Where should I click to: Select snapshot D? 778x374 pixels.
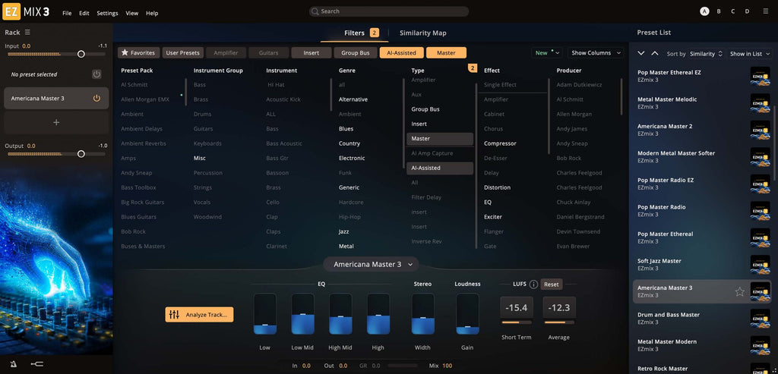[x=748, y=11]
